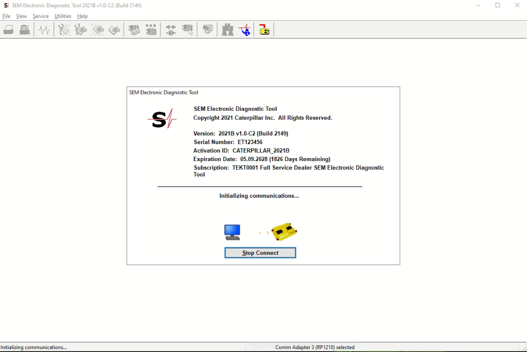Open Print Preview from the toolbar
This screenshot has height=352, width=527.
[25, 30]
